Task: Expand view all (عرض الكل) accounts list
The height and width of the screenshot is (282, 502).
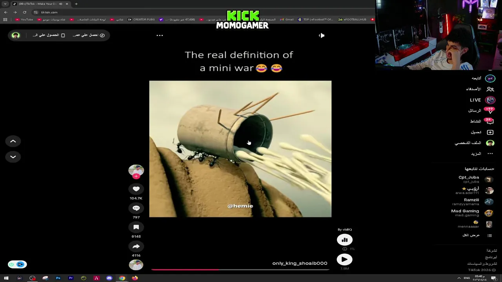Action: (x=477, y=235)
